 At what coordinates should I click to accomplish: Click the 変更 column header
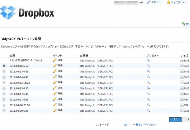pyautogui.click(x=12, y=56)
